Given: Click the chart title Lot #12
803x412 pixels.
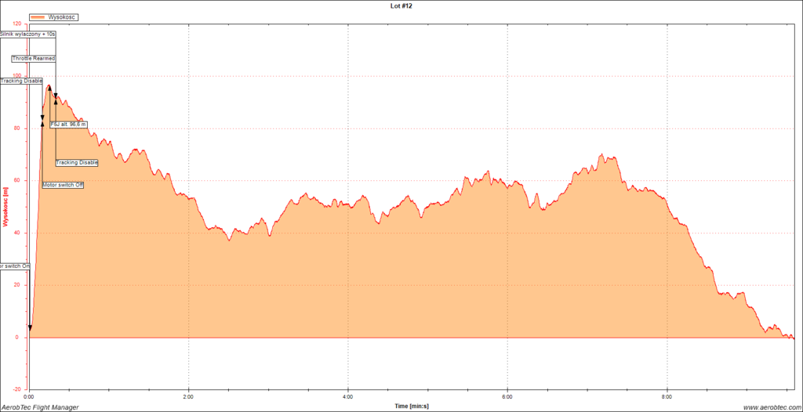Looking at the screenshot, I should pyautogui.click(x=401, y=5).
